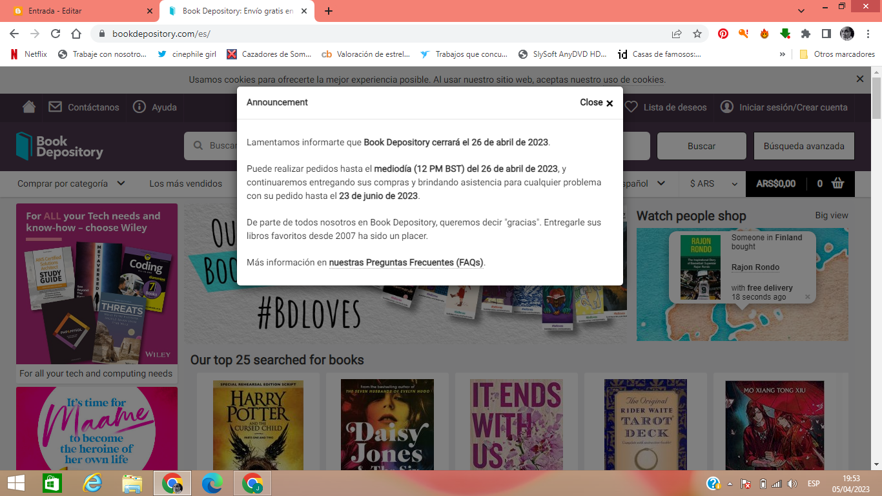Screen dimensions: 882x496
Task: Open the Maame promotional banner
Action: tap(97, 428)
